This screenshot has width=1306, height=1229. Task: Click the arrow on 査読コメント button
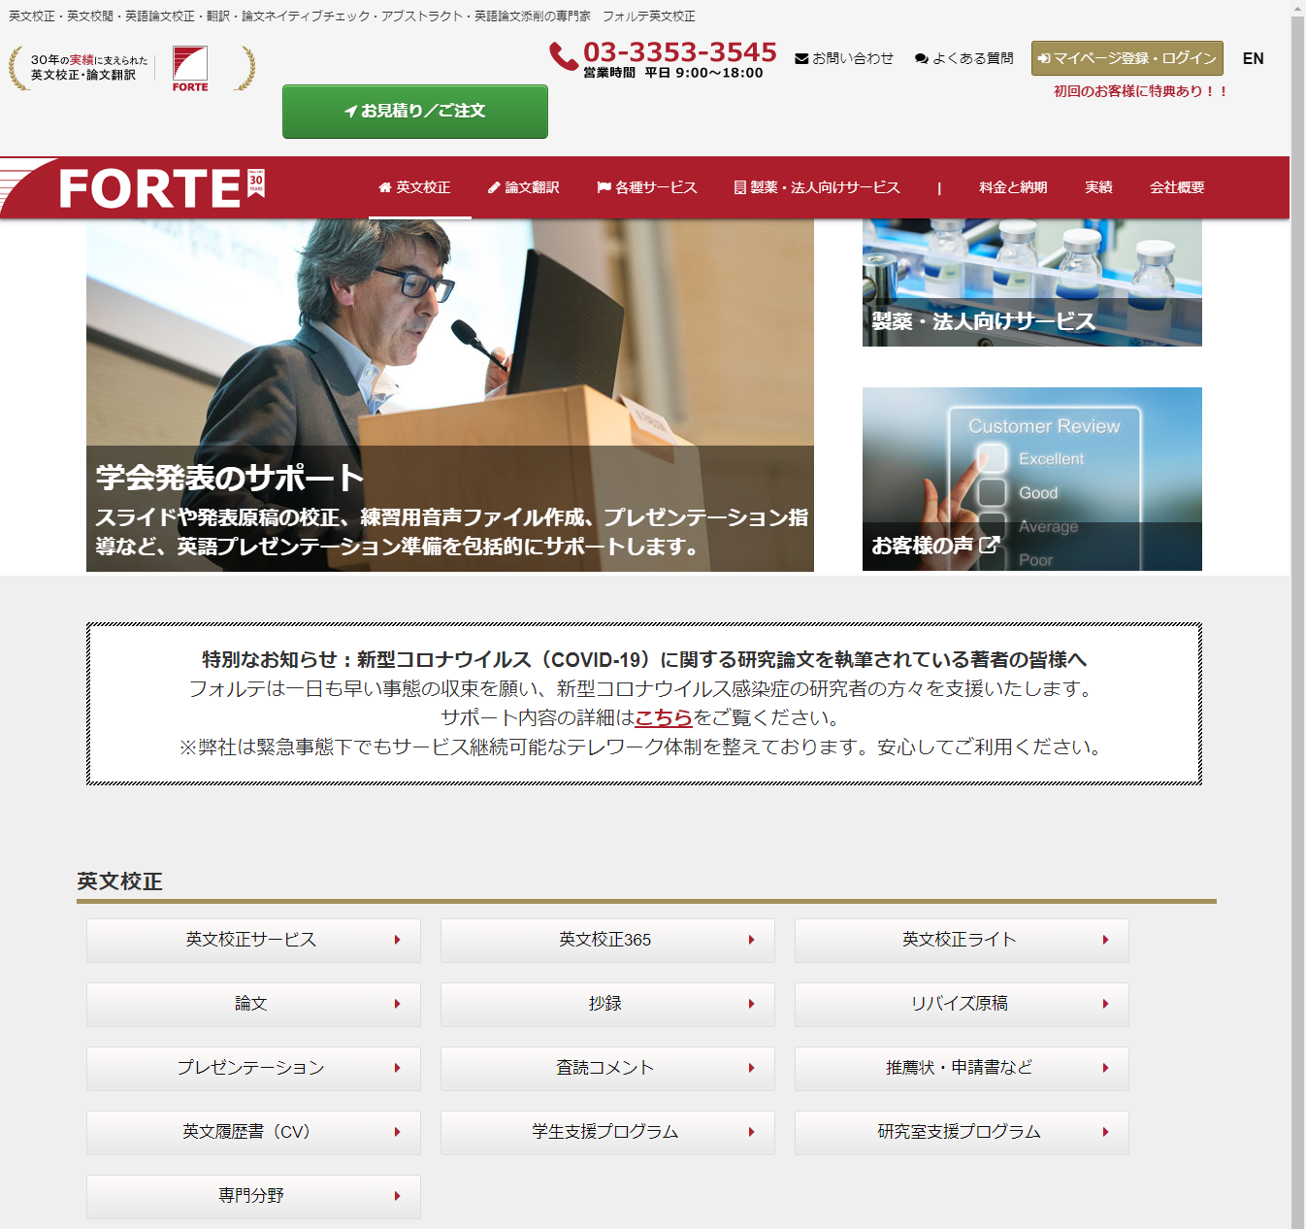tap(752, 1068)
